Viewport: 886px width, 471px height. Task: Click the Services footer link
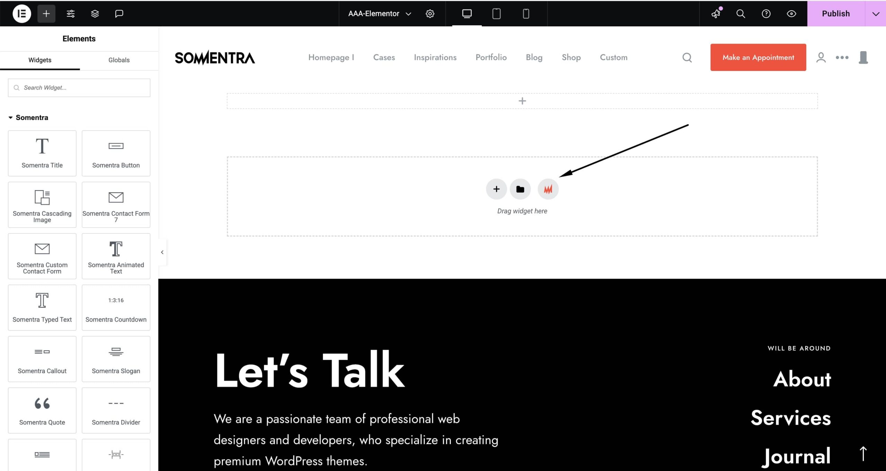coord(790,418)
